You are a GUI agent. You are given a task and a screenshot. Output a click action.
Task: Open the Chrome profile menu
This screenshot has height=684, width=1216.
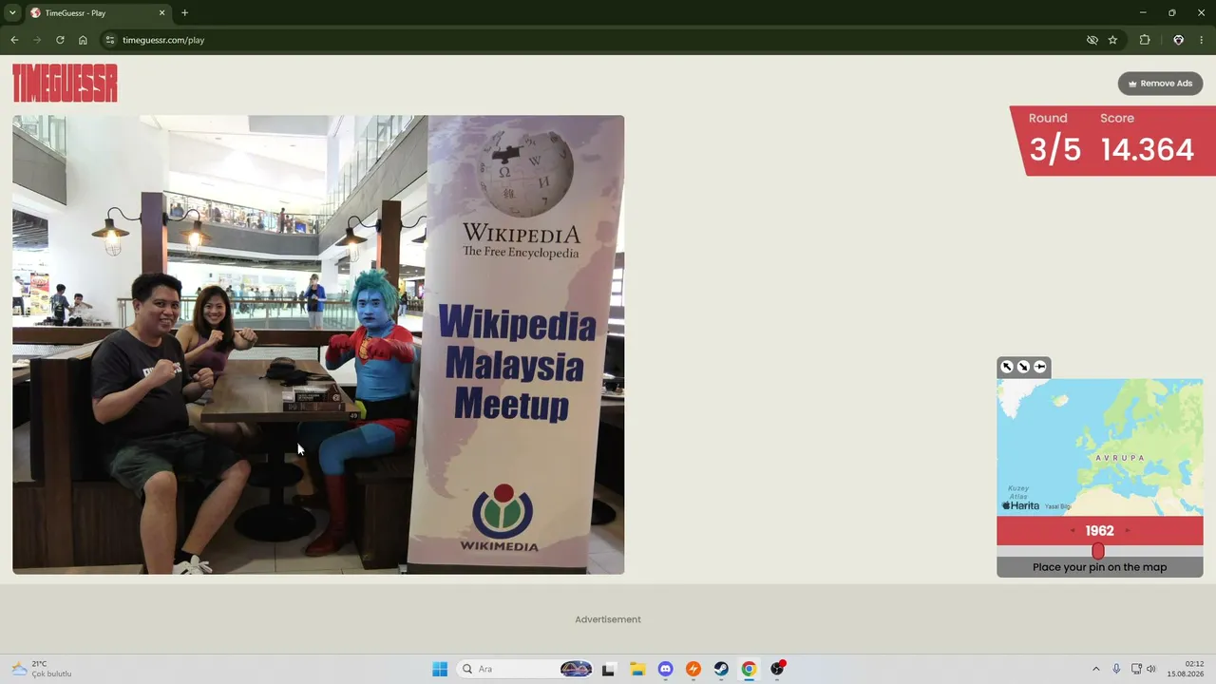point(1178,40)
